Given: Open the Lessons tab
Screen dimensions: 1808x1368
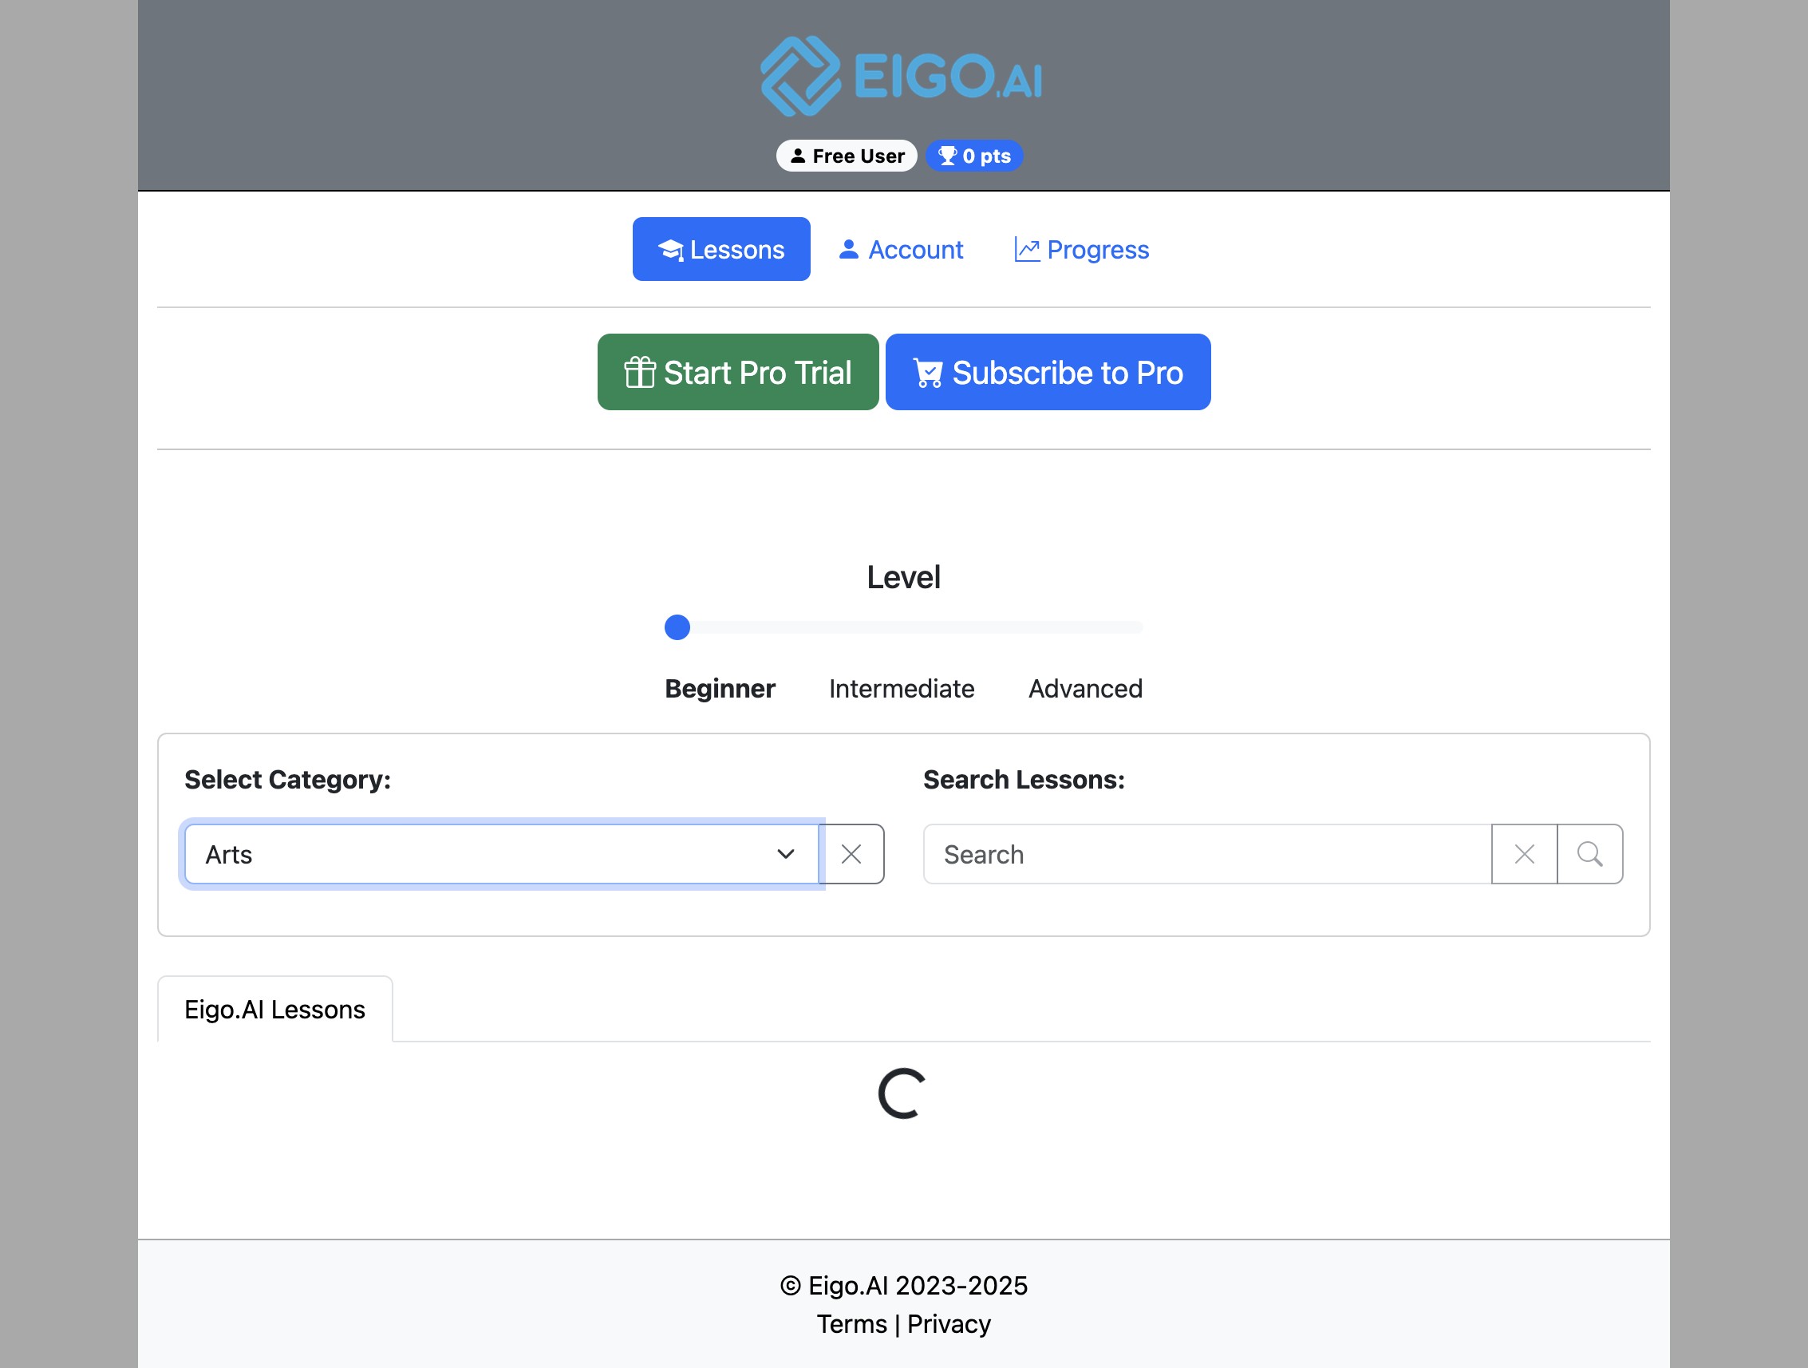Looking at the screenshot, I should [721, 249].
